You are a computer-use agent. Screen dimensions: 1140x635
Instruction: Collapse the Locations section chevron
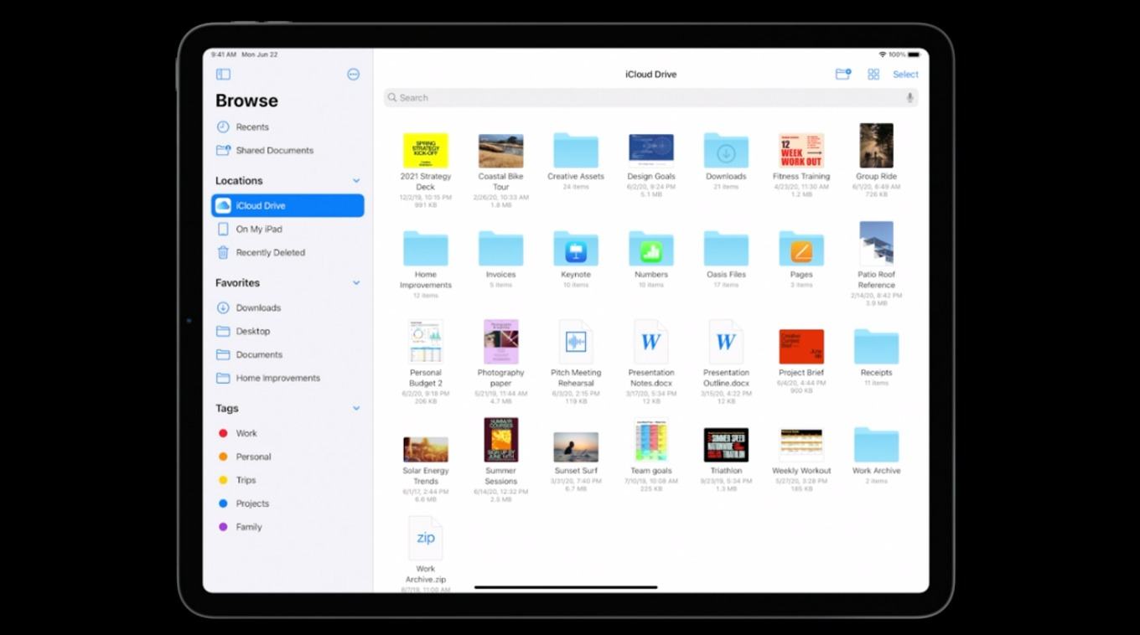point(356,181)
